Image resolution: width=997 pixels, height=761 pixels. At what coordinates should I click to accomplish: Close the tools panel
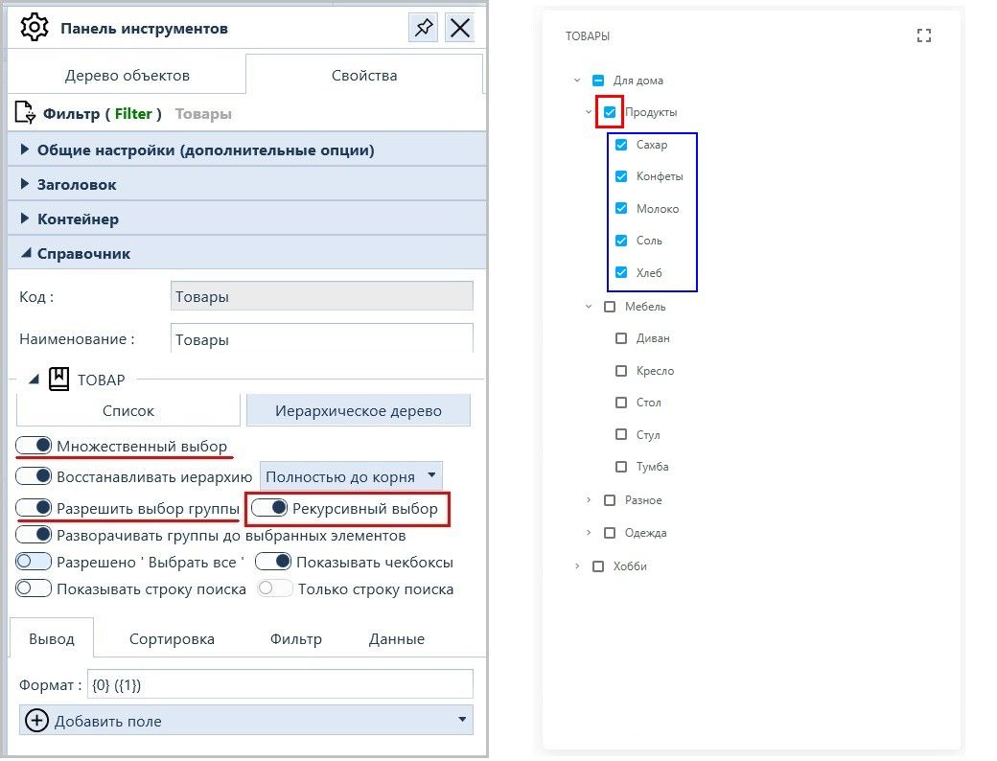pyautogui.click(x=460, y=28)
